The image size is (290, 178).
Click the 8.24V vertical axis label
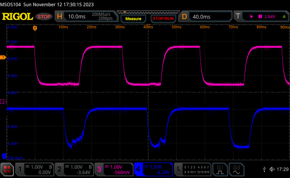coord(12,27)
